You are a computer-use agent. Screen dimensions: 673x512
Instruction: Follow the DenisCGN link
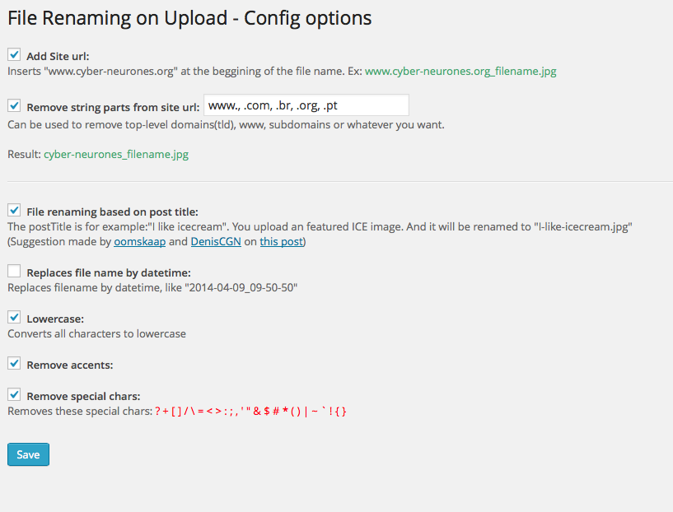[x=215, y=241]
